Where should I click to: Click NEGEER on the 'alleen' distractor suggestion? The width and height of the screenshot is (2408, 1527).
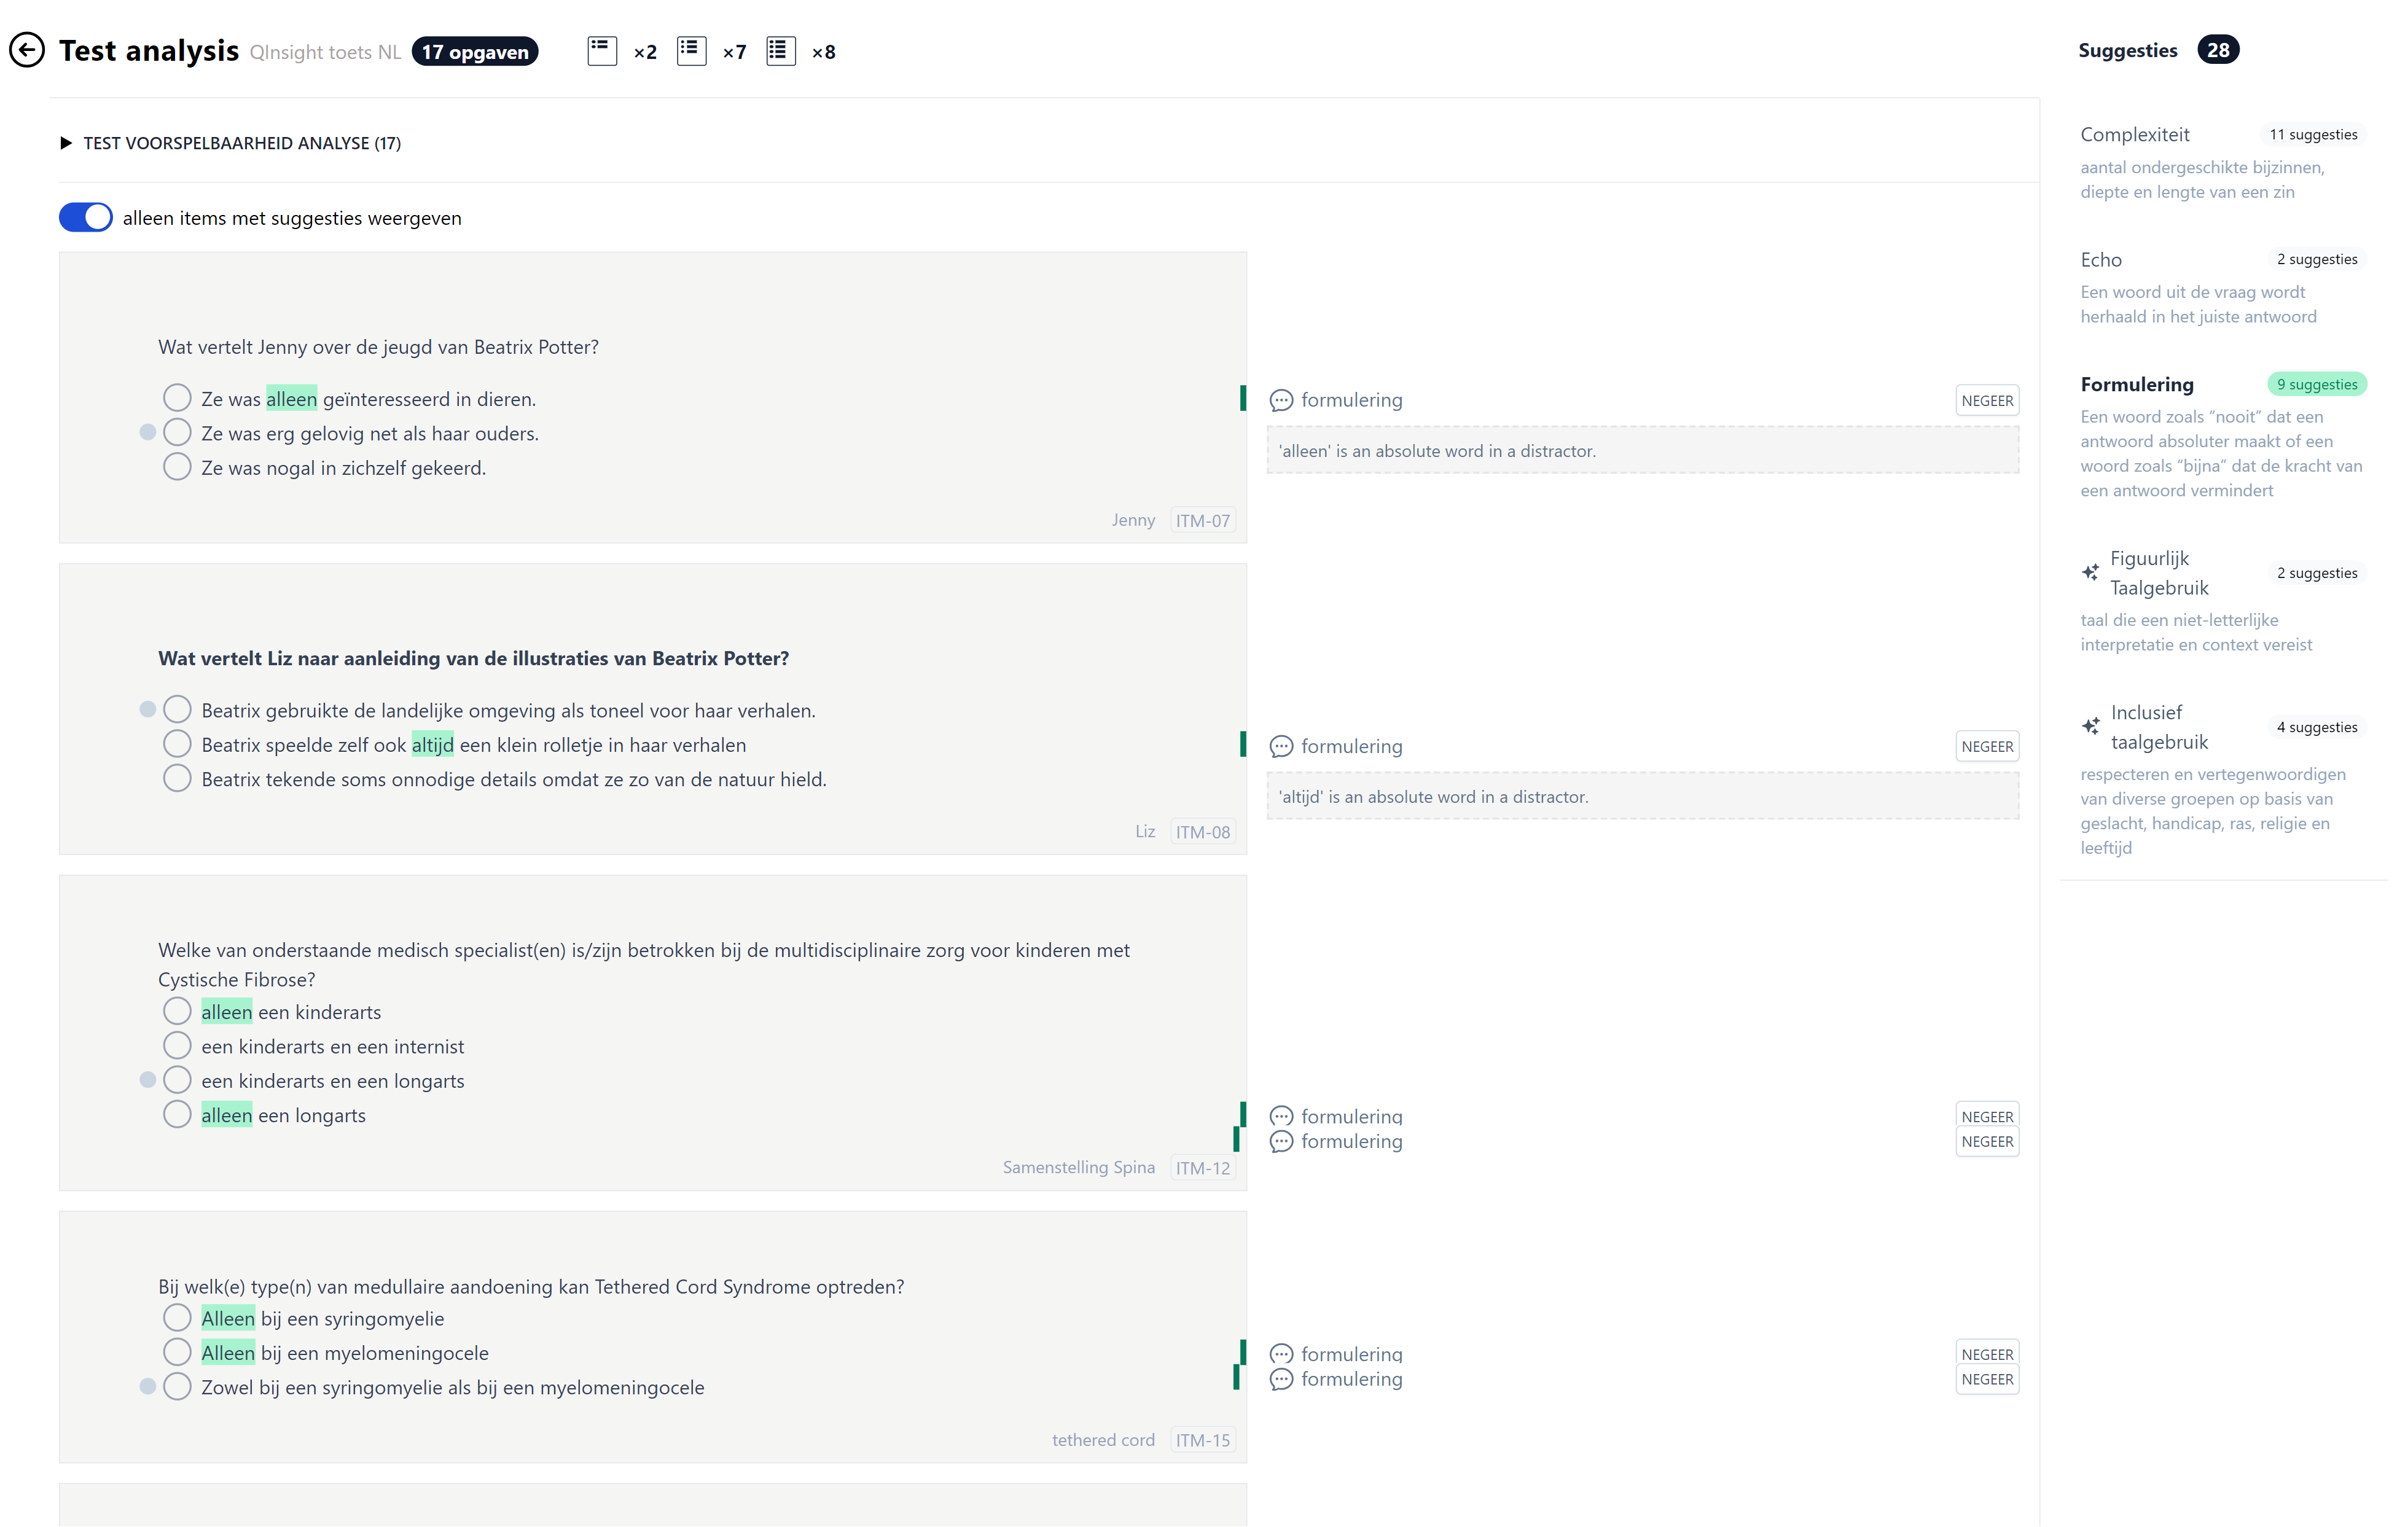coord(1986,400)
